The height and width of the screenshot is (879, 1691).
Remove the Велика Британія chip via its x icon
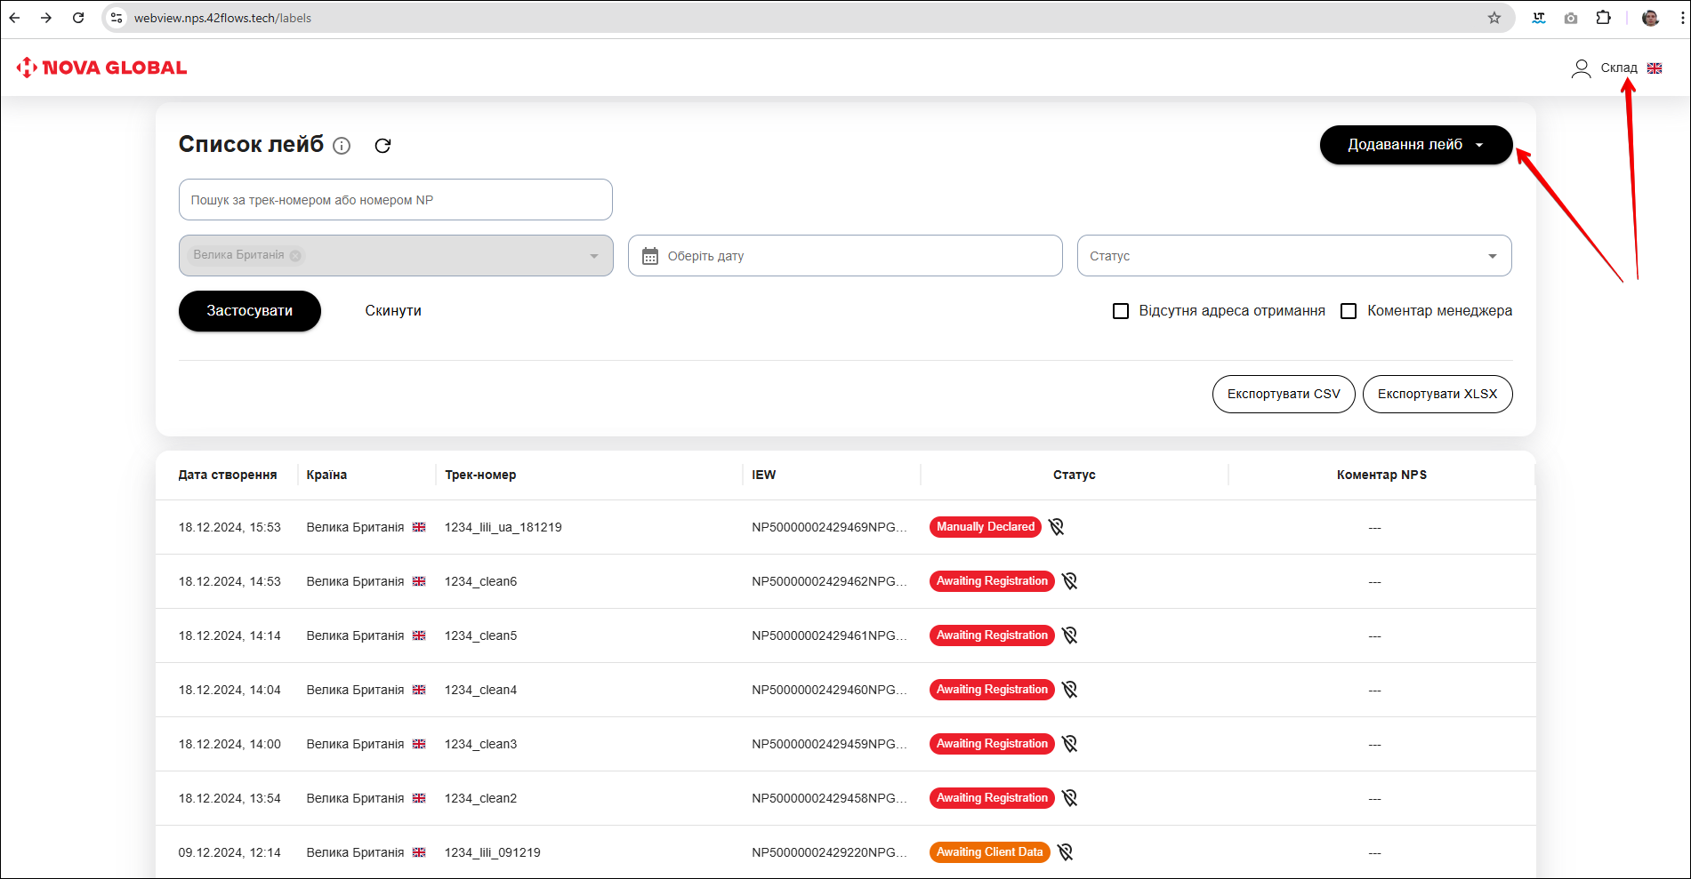pyautogui.click(x=295, y=255)
